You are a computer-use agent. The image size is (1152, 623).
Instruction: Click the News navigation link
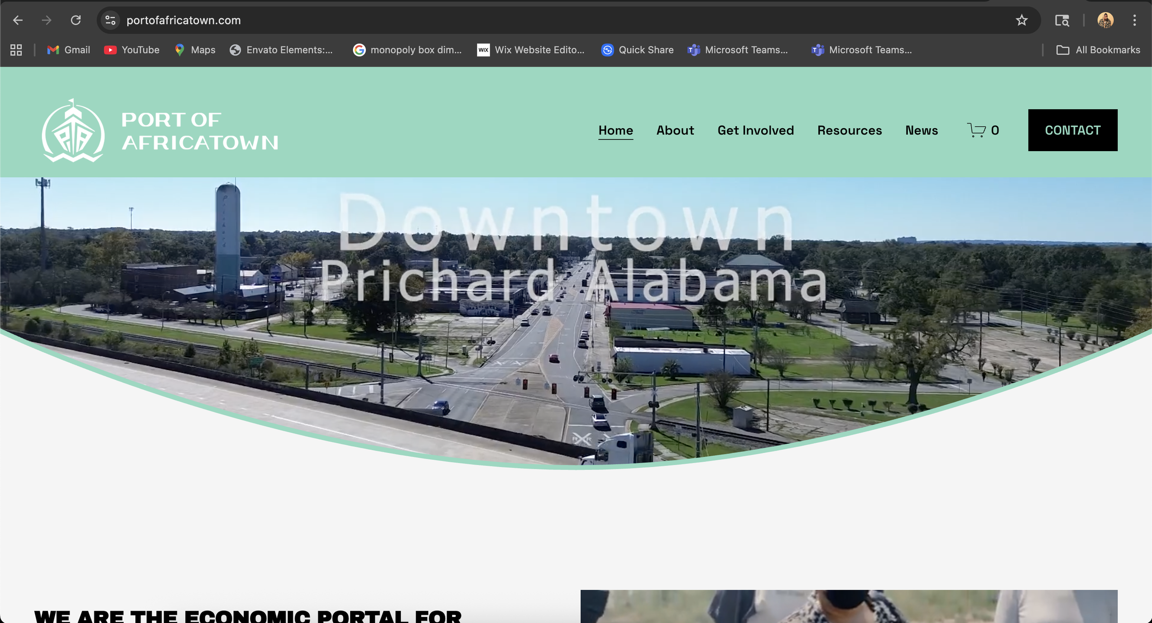(921, 130)
